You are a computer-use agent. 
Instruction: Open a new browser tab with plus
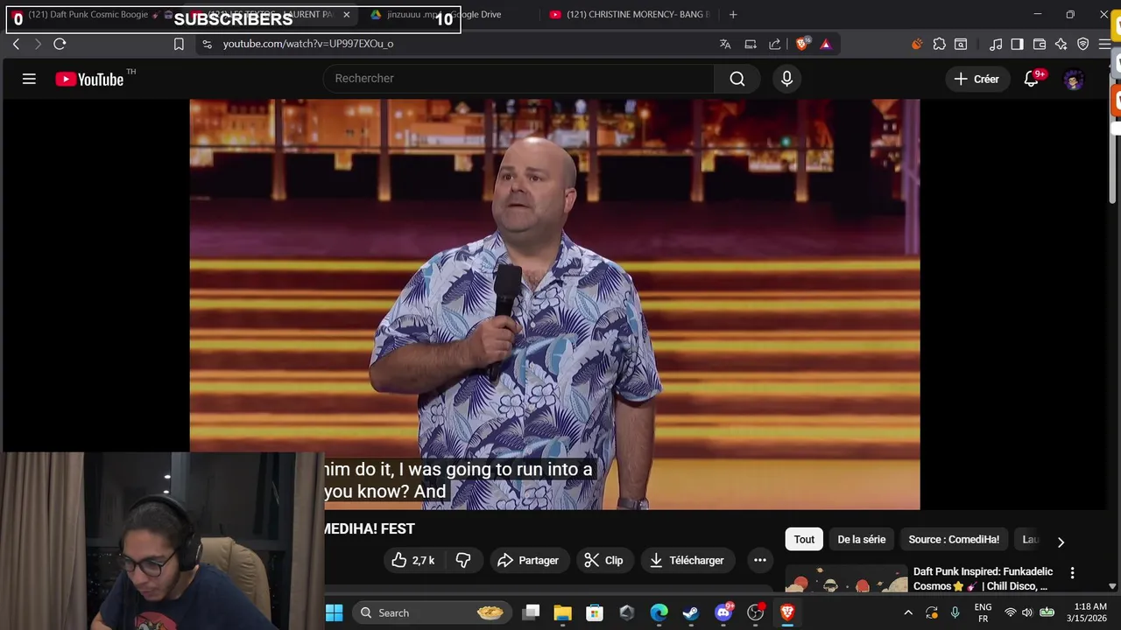pos(733,15)
